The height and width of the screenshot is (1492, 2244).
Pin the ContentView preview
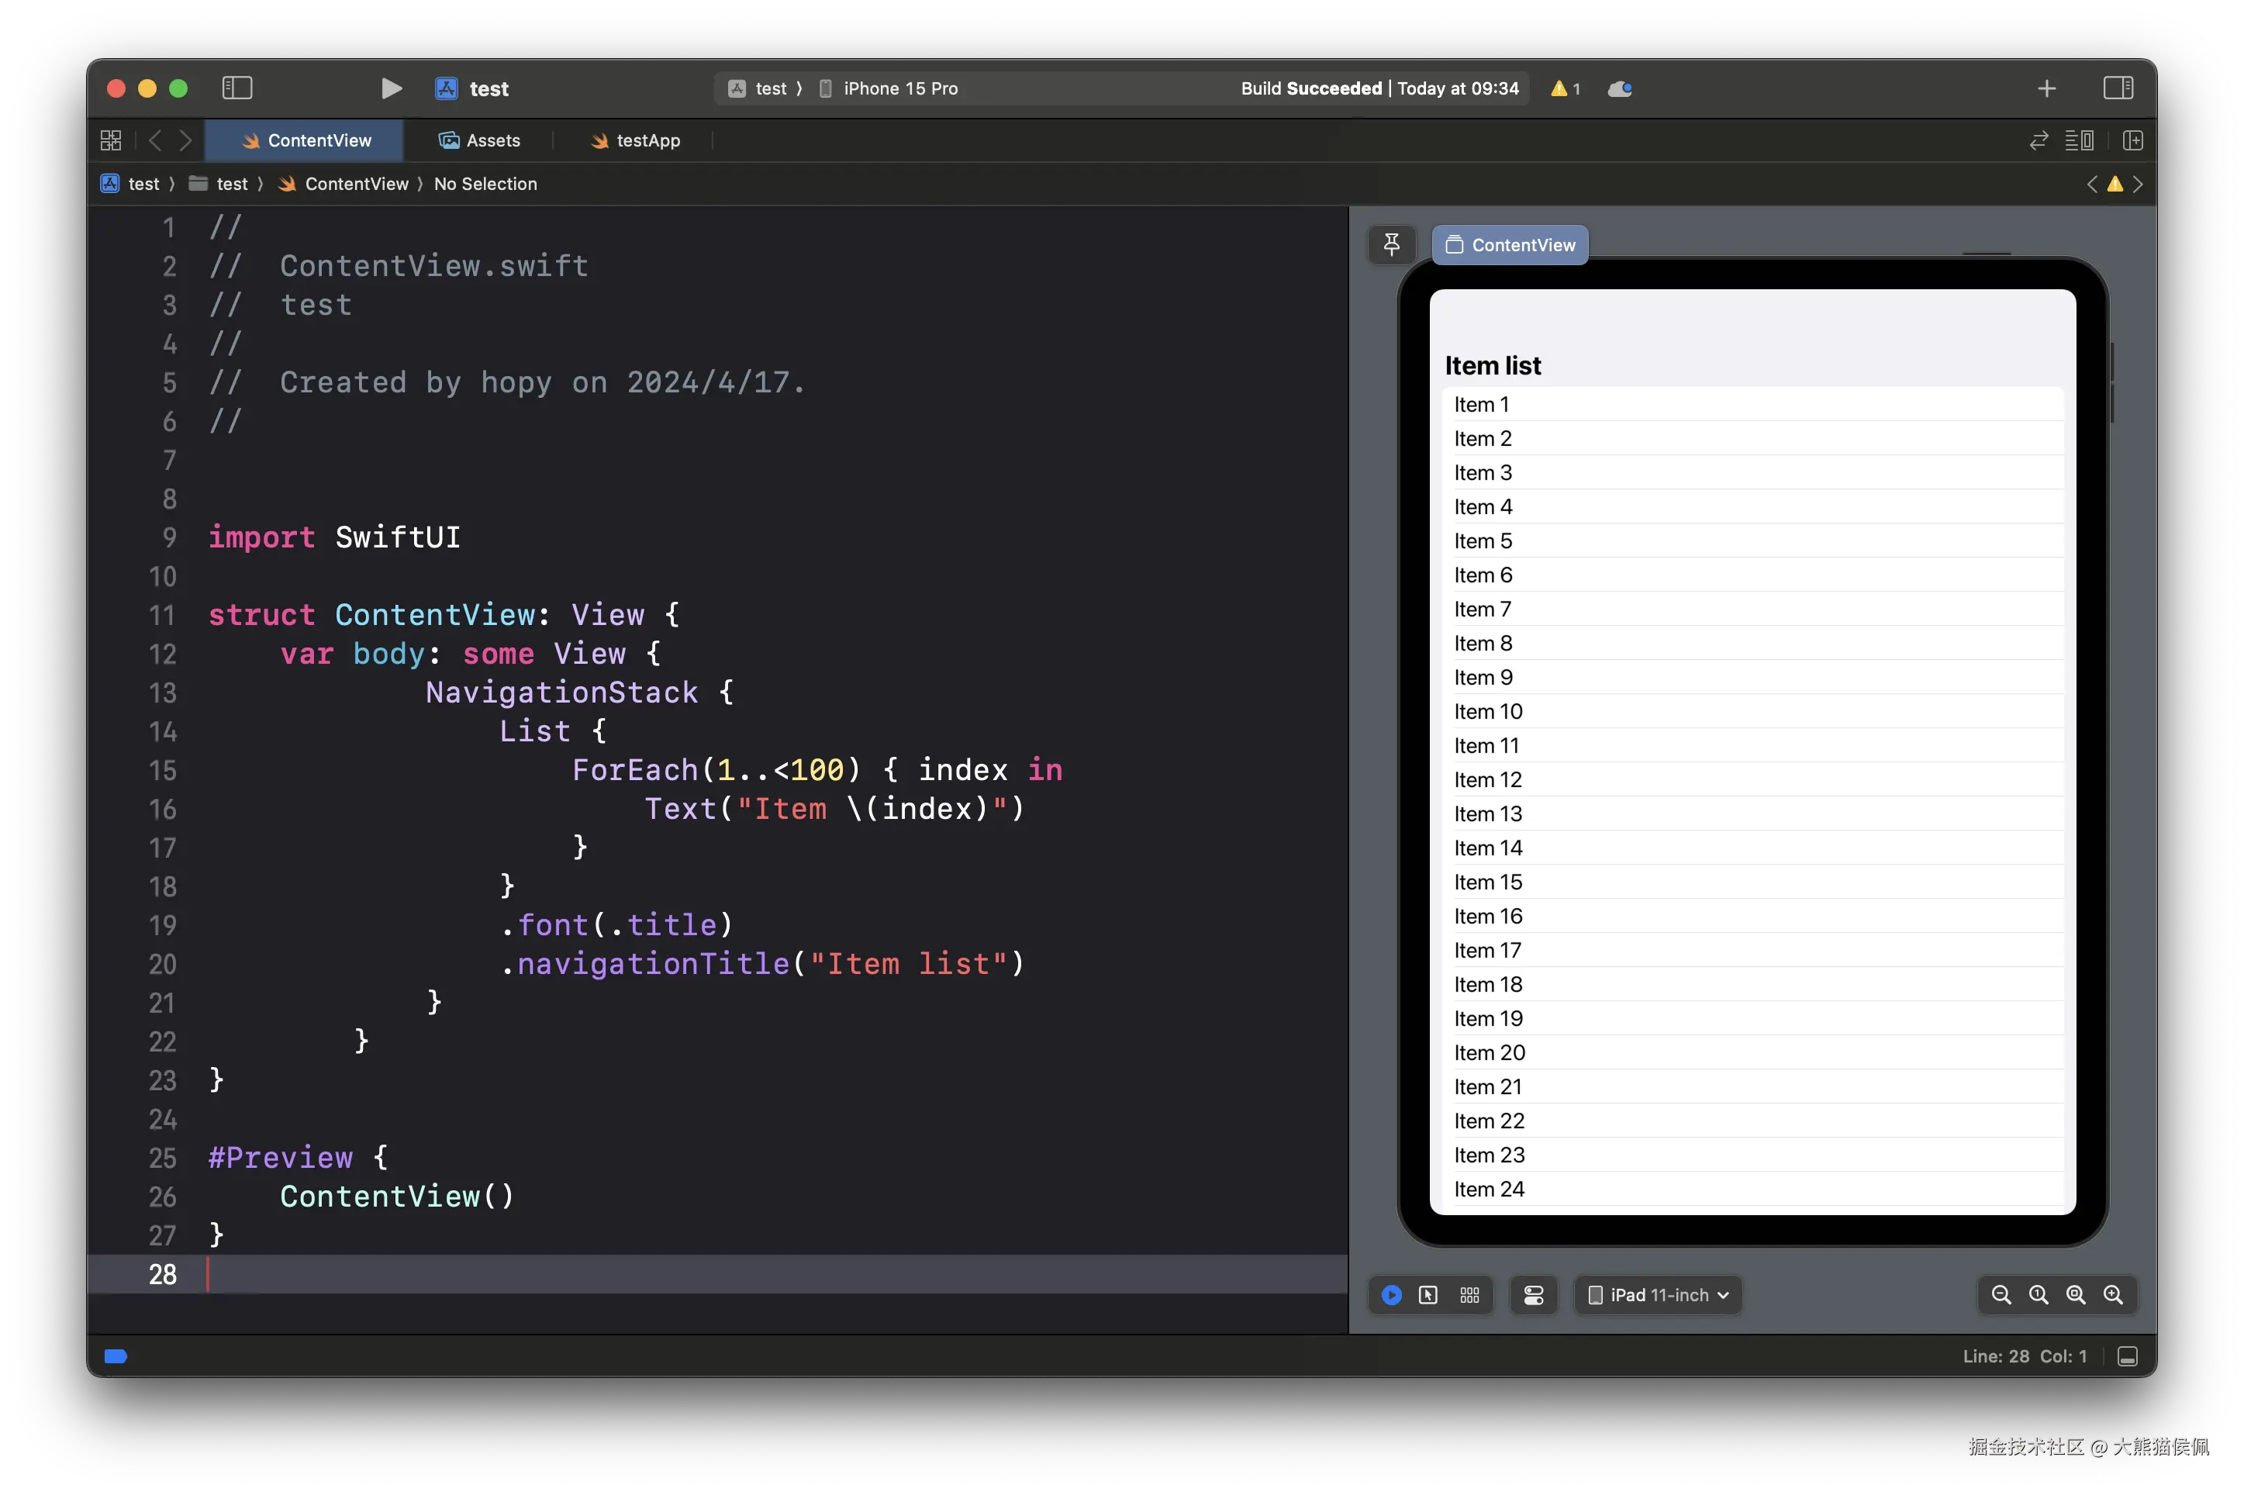1392,244
